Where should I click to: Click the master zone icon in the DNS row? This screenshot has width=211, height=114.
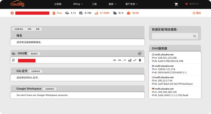point(13,60)
